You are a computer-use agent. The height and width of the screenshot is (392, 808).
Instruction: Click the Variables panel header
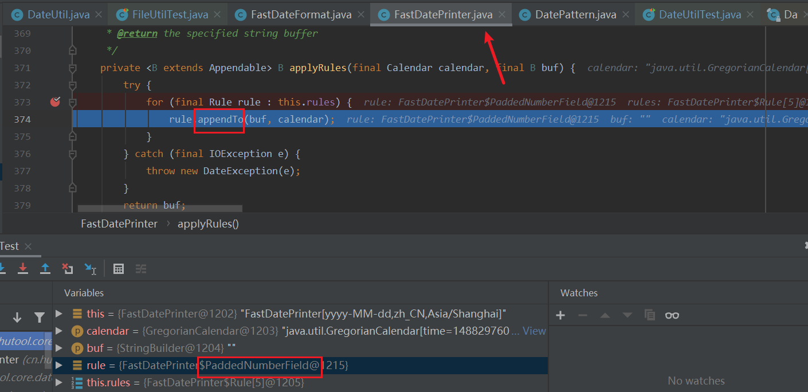[x=84, y=293]
